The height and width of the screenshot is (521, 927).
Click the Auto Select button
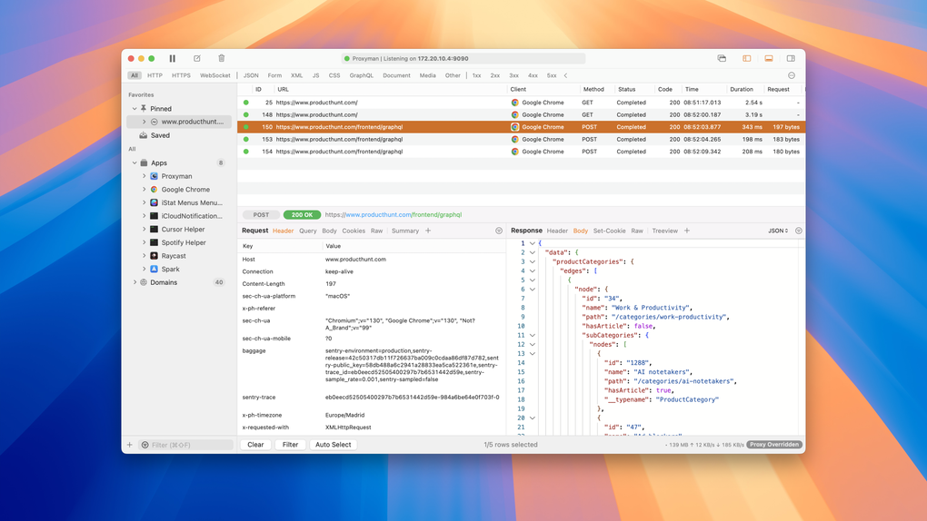click(333, 445)
